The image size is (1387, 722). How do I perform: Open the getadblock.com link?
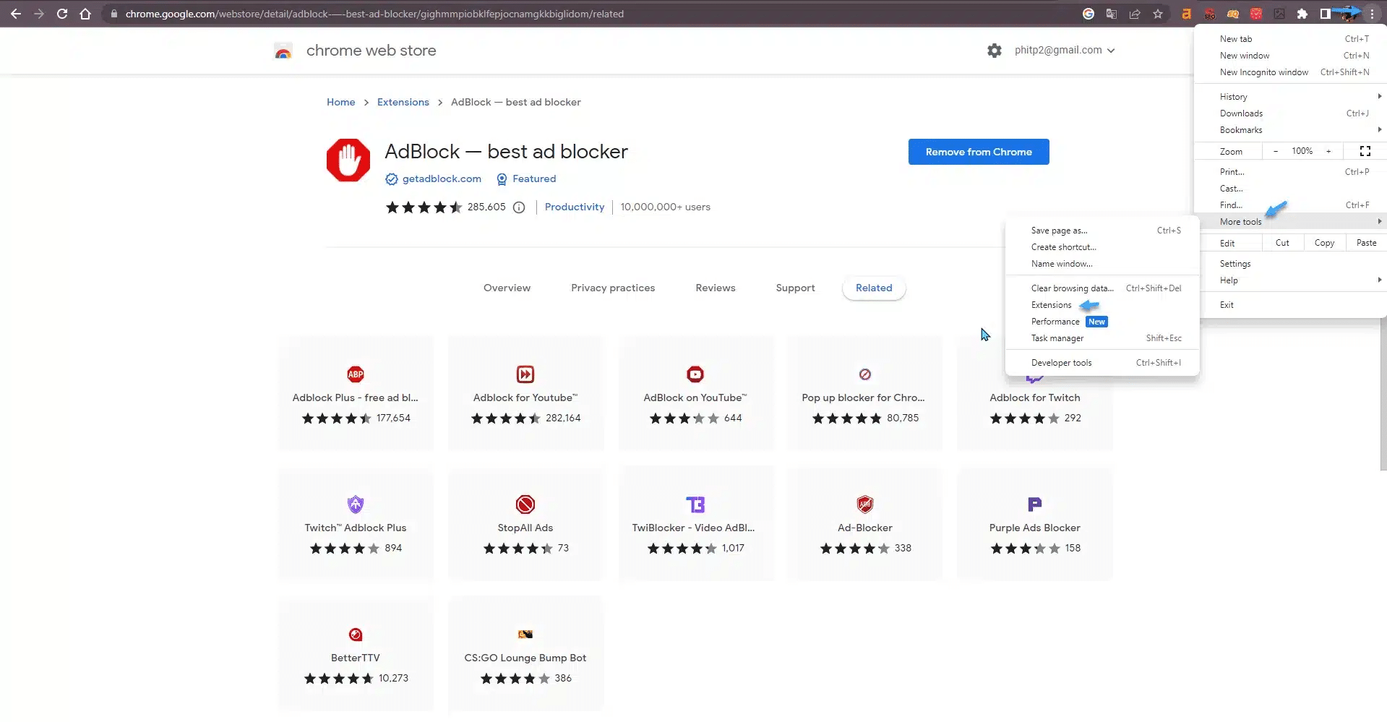[x=442, y=179]
